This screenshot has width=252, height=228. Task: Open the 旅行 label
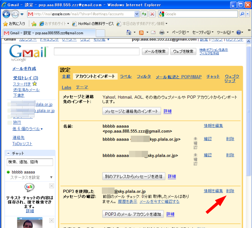click(x=17, y=122)
